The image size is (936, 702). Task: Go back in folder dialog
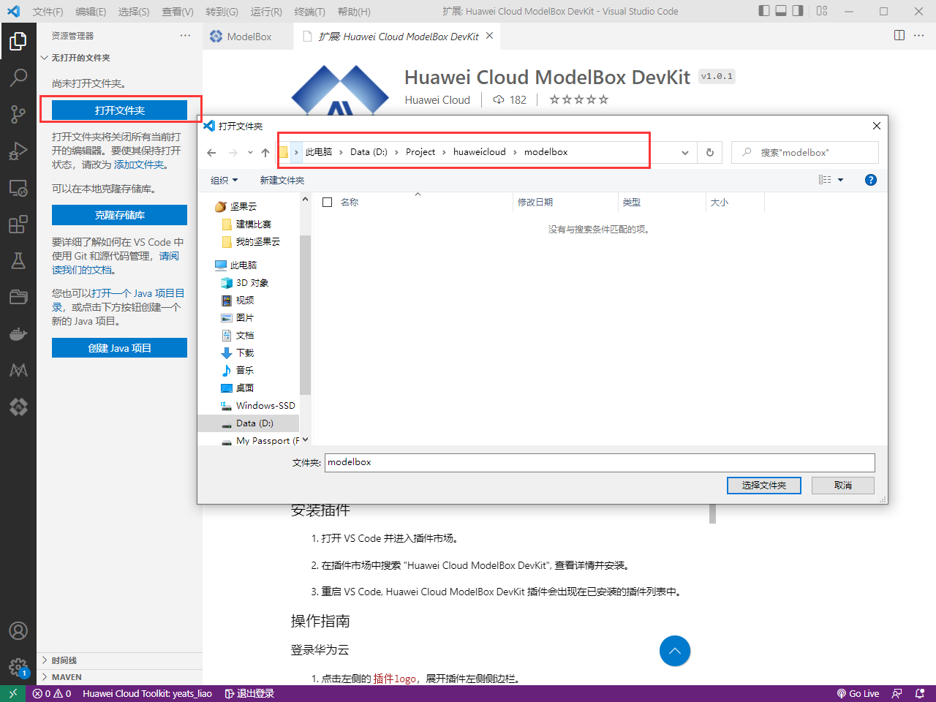click(211, 152)
